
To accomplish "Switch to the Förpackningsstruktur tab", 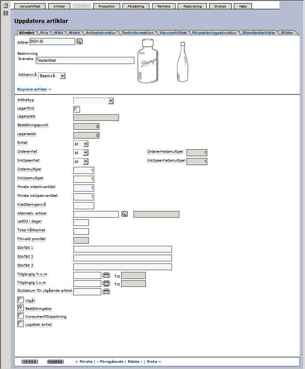I will (214, 33).
